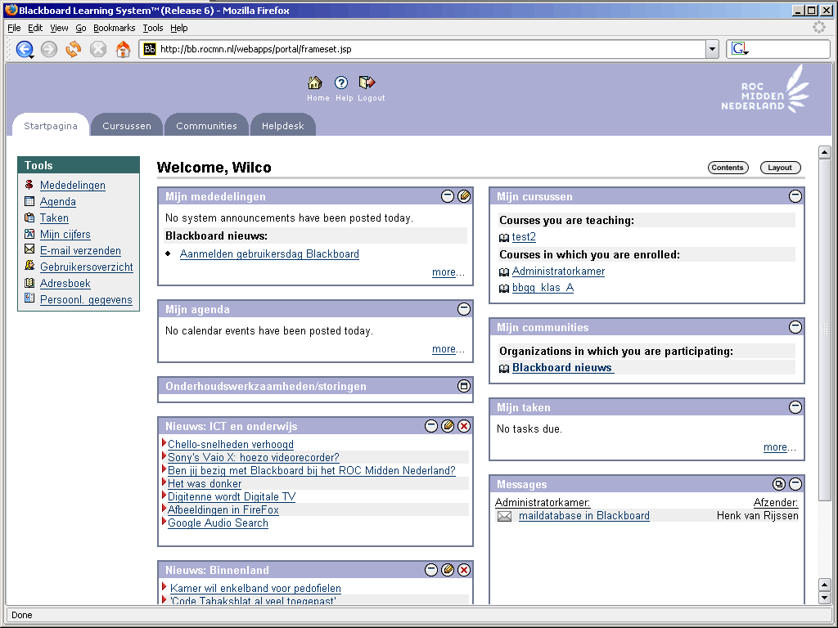Click the Layout button

(x=780, y=168)
